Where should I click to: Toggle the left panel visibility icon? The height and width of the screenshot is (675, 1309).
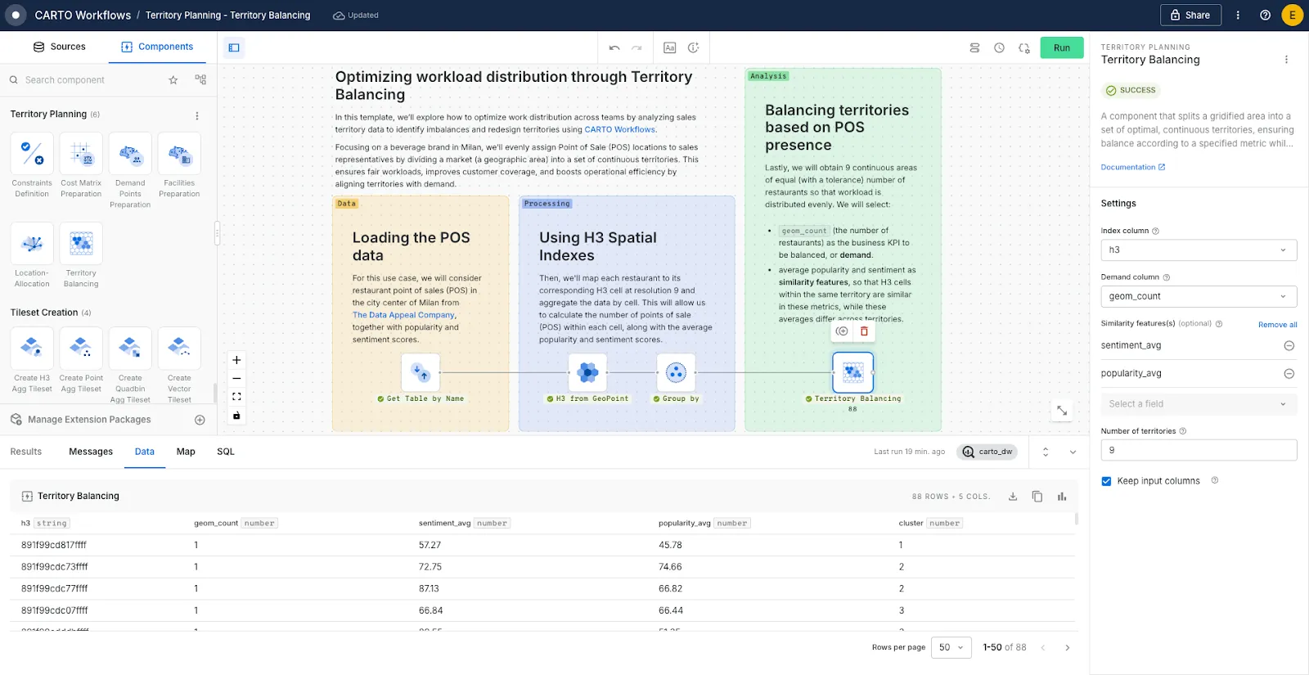[x=234, y=47]
